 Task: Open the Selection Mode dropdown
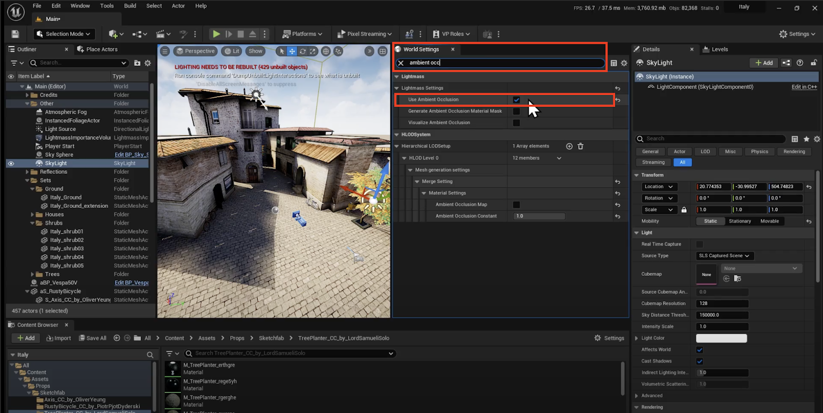pyautogui.click(x=63, y=34)
